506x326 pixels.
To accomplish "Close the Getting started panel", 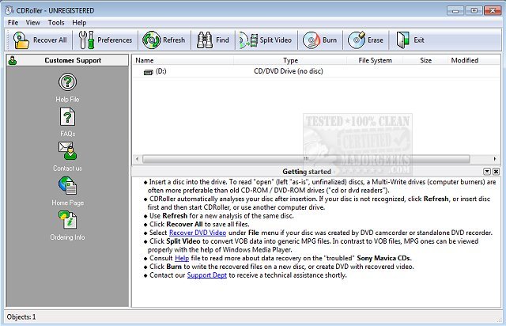I will (x=497, y=172).
